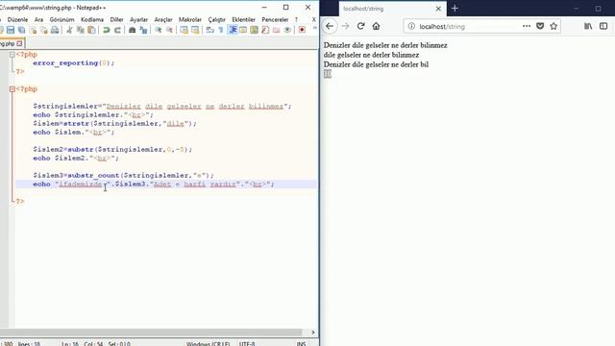Click the Word Wrap toolbar icon
615x346 pixels.
click(209, 30)
